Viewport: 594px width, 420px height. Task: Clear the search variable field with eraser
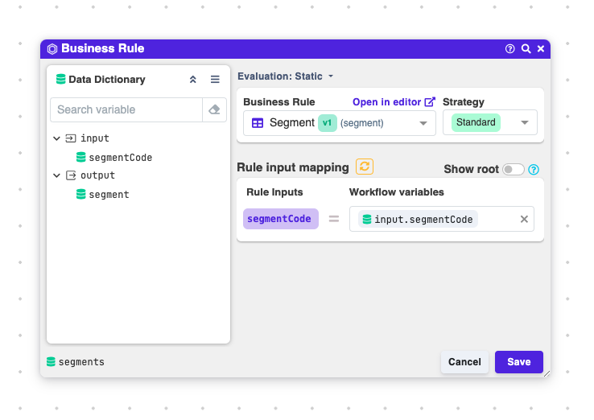[214, 109]
